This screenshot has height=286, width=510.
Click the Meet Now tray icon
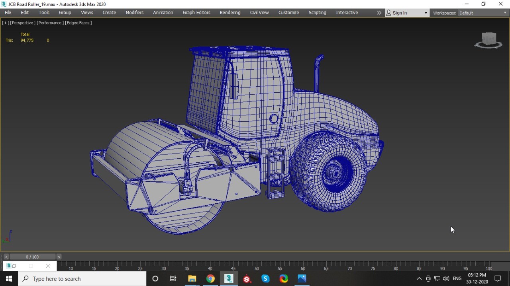point(428,279)
